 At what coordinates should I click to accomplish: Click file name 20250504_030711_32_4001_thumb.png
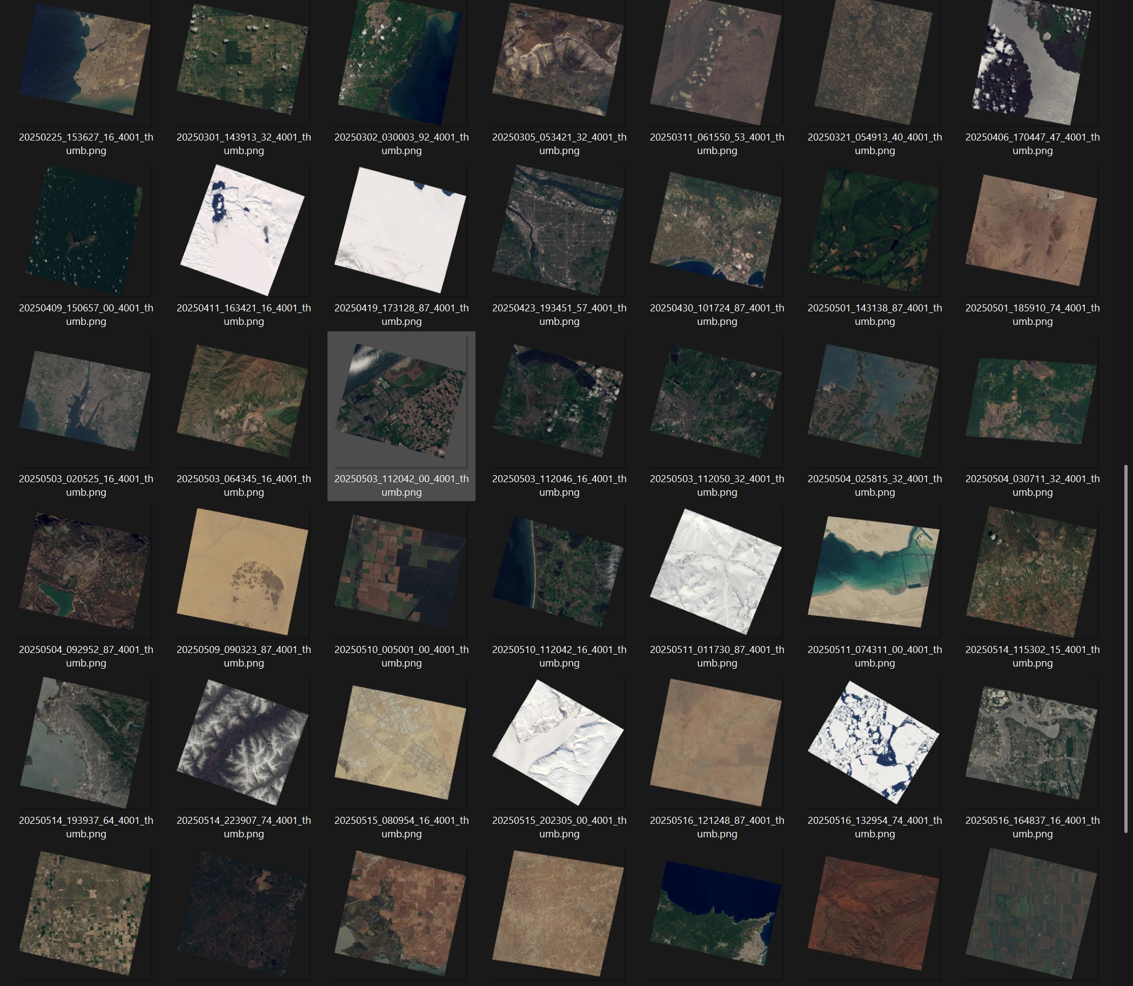[1033, 485]
